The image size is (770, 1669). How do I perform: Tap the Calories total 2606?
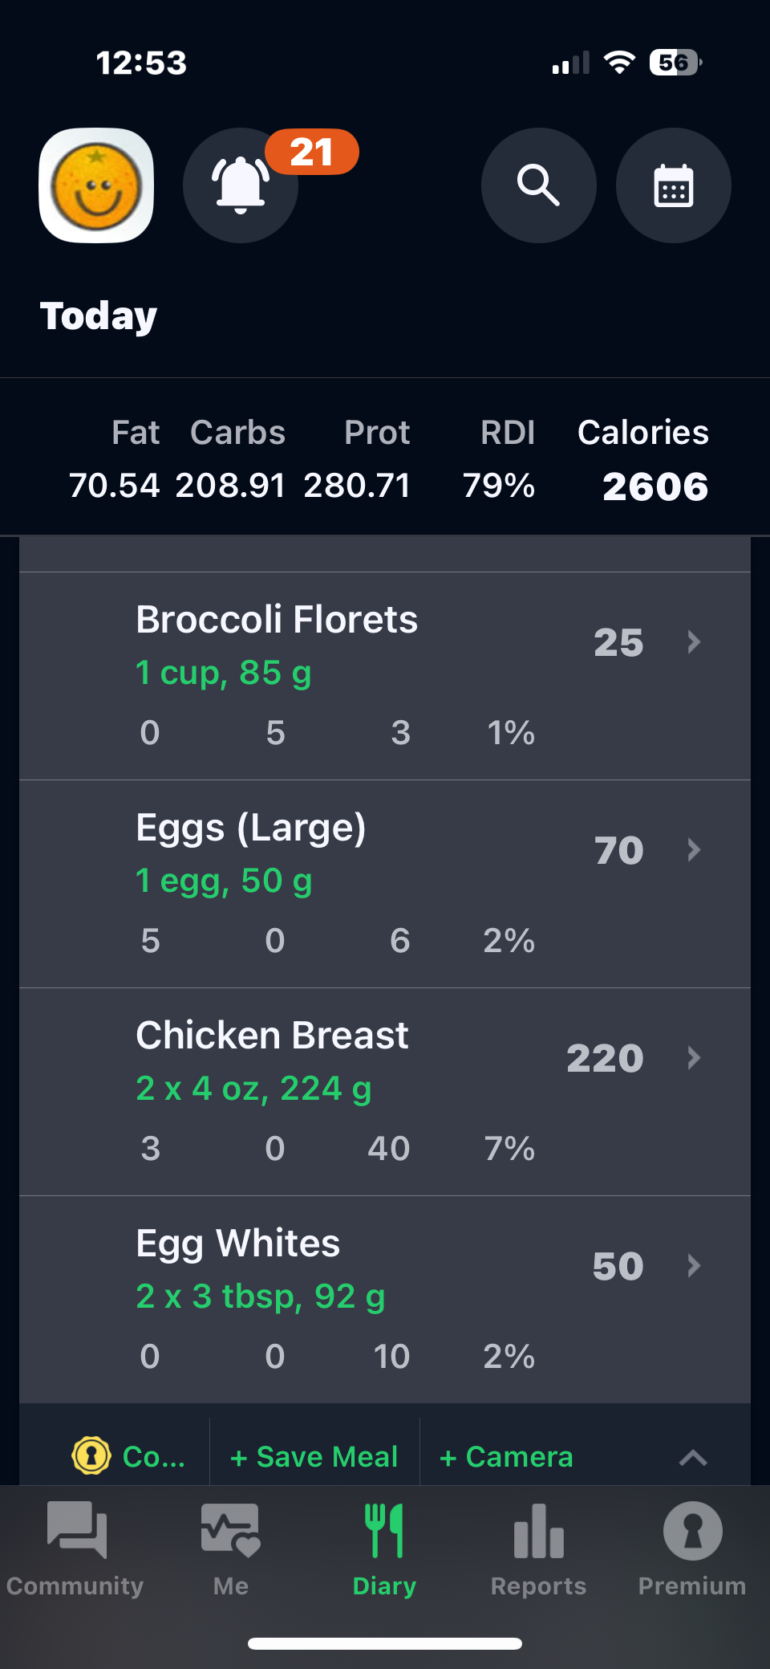(654, 486)
